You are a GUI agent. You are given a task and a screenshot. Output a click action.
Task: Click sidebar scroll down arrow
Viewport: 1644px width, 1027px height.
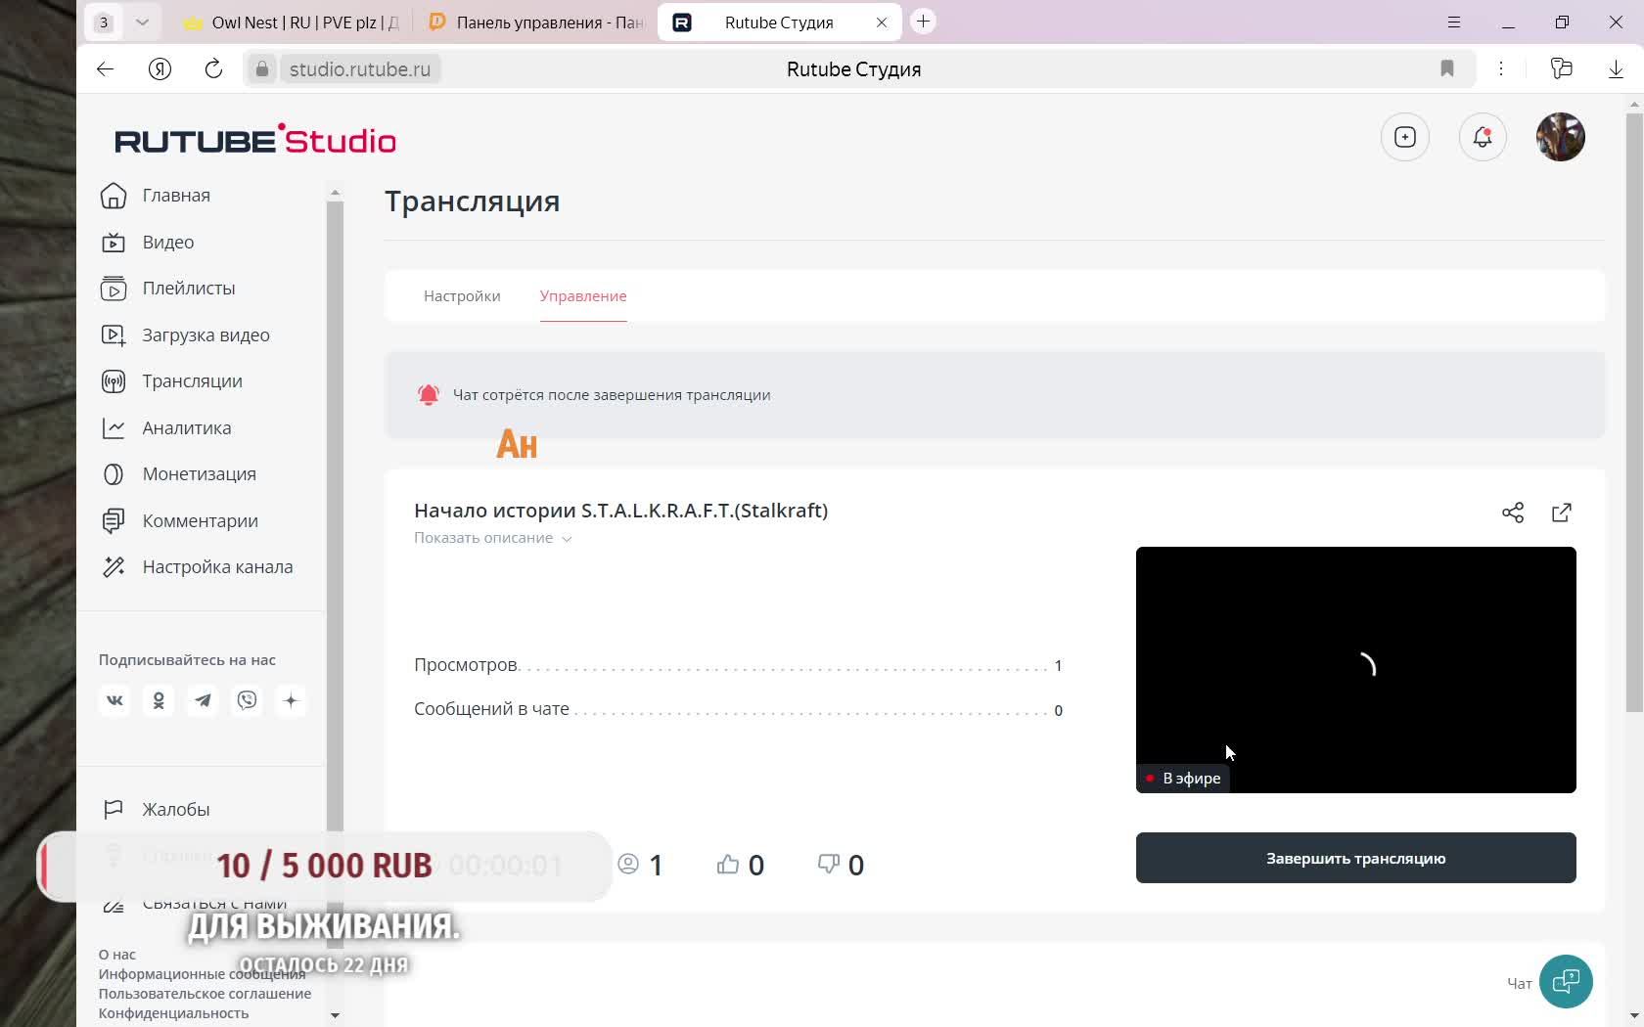point(335,1015)
